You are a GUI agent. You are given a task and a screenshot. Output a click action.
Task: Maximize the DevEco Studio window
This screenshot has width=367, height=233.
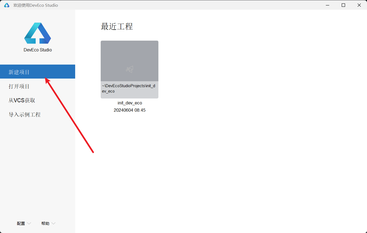point(343,5)
